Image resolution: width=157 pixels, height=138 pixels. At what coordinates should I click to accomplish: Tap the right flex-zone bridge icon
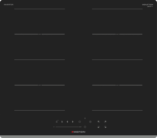pyautogui.click(x=73, y=122)
